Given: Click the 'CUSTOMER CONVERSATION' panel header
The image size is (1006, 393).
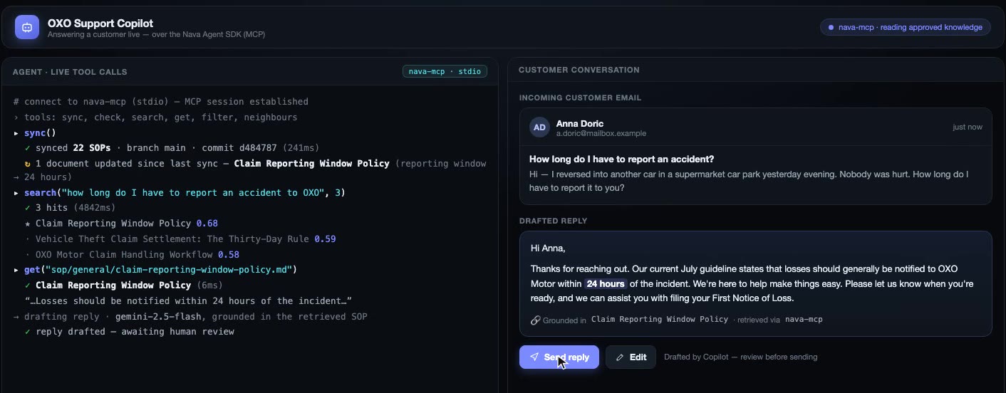Looking at the screenshot, I should coord(579,70).
